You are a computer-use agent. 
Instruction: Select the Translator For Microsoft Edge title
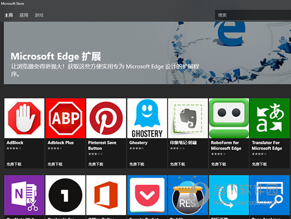(x=267, y=145)
